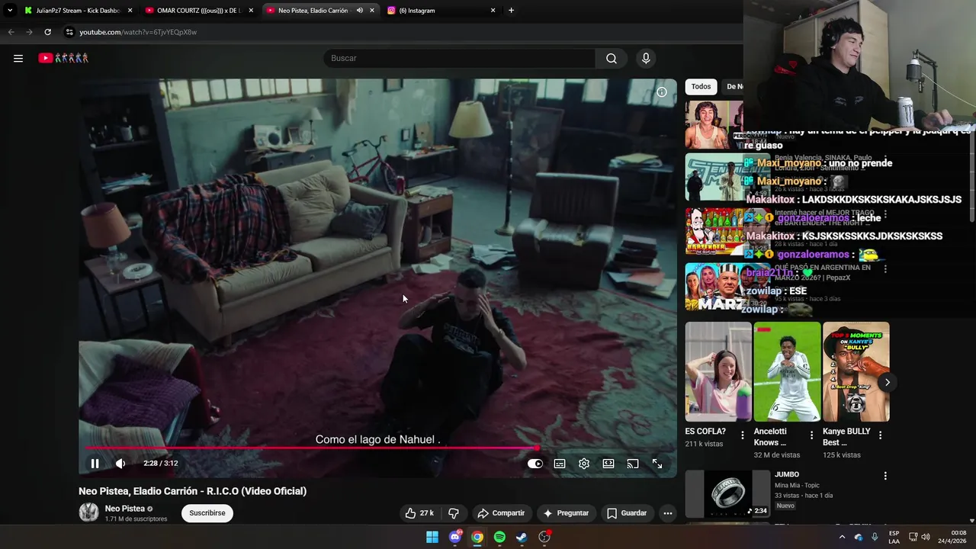Open the Kanye BULLY Best short
This screenshot has width=976, height=549.
pyautogui.click(x=856, y=371)
